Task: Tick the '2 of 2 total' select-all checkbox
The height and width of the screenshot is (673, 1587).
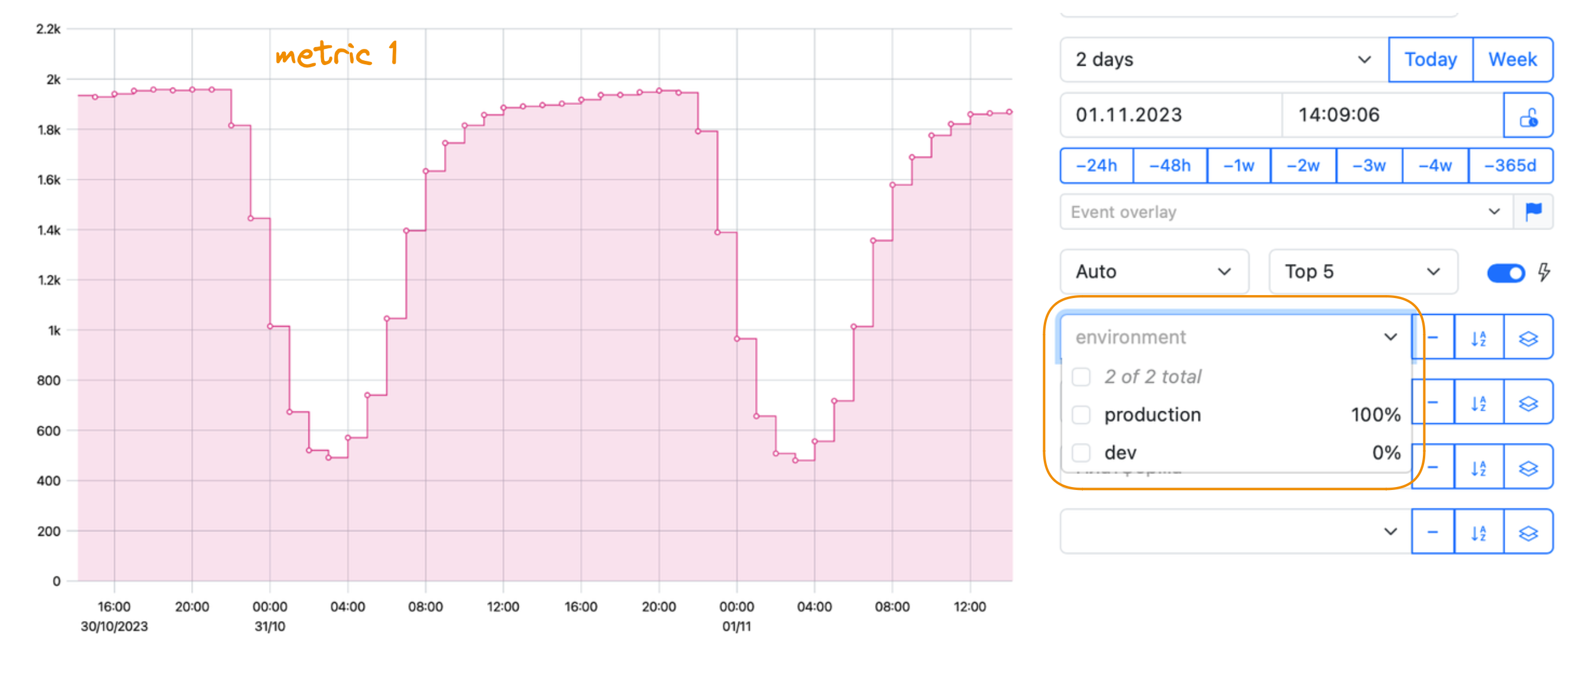Action: [x=1081, y=377]
